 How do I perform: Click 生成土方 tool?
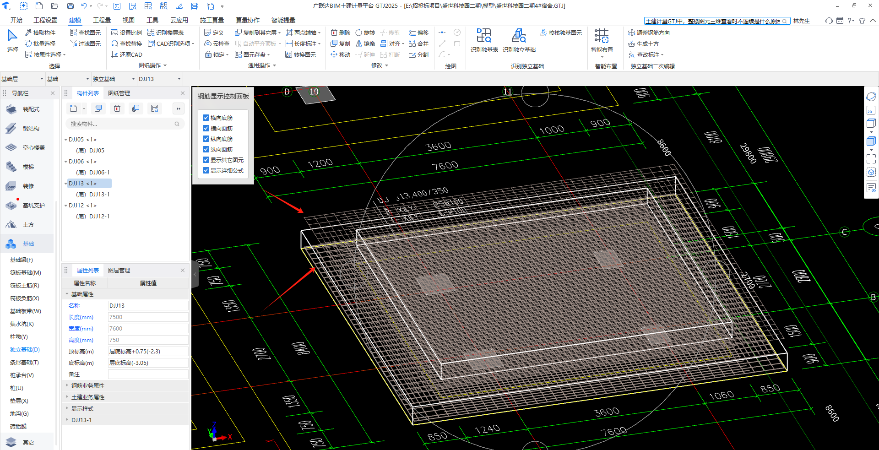pos(643,43)
